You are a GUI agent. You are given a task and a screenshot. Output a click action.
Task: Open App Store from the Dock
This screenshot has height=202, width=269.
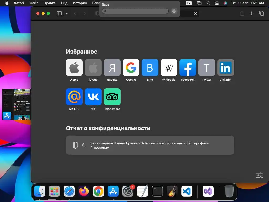[x=113, y=191]
